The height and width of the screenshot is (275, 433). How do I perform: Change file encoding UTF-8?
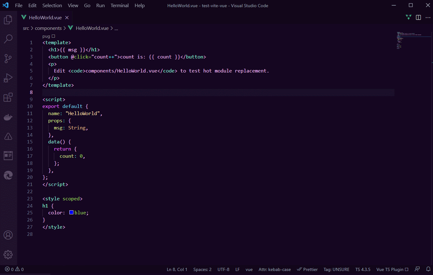223,269
